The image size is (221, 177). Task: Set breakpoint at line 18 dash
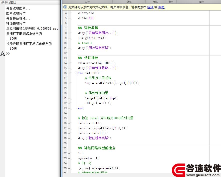[69, 83]
